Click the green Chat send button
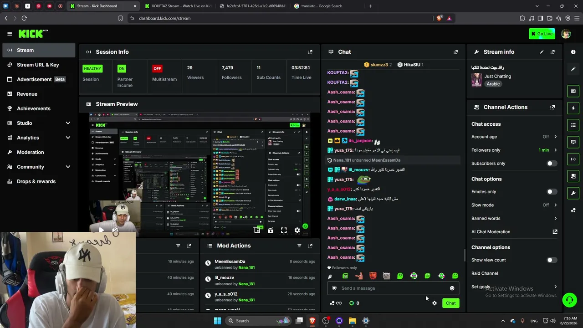 pyautogui.click(x=450, y=303)
